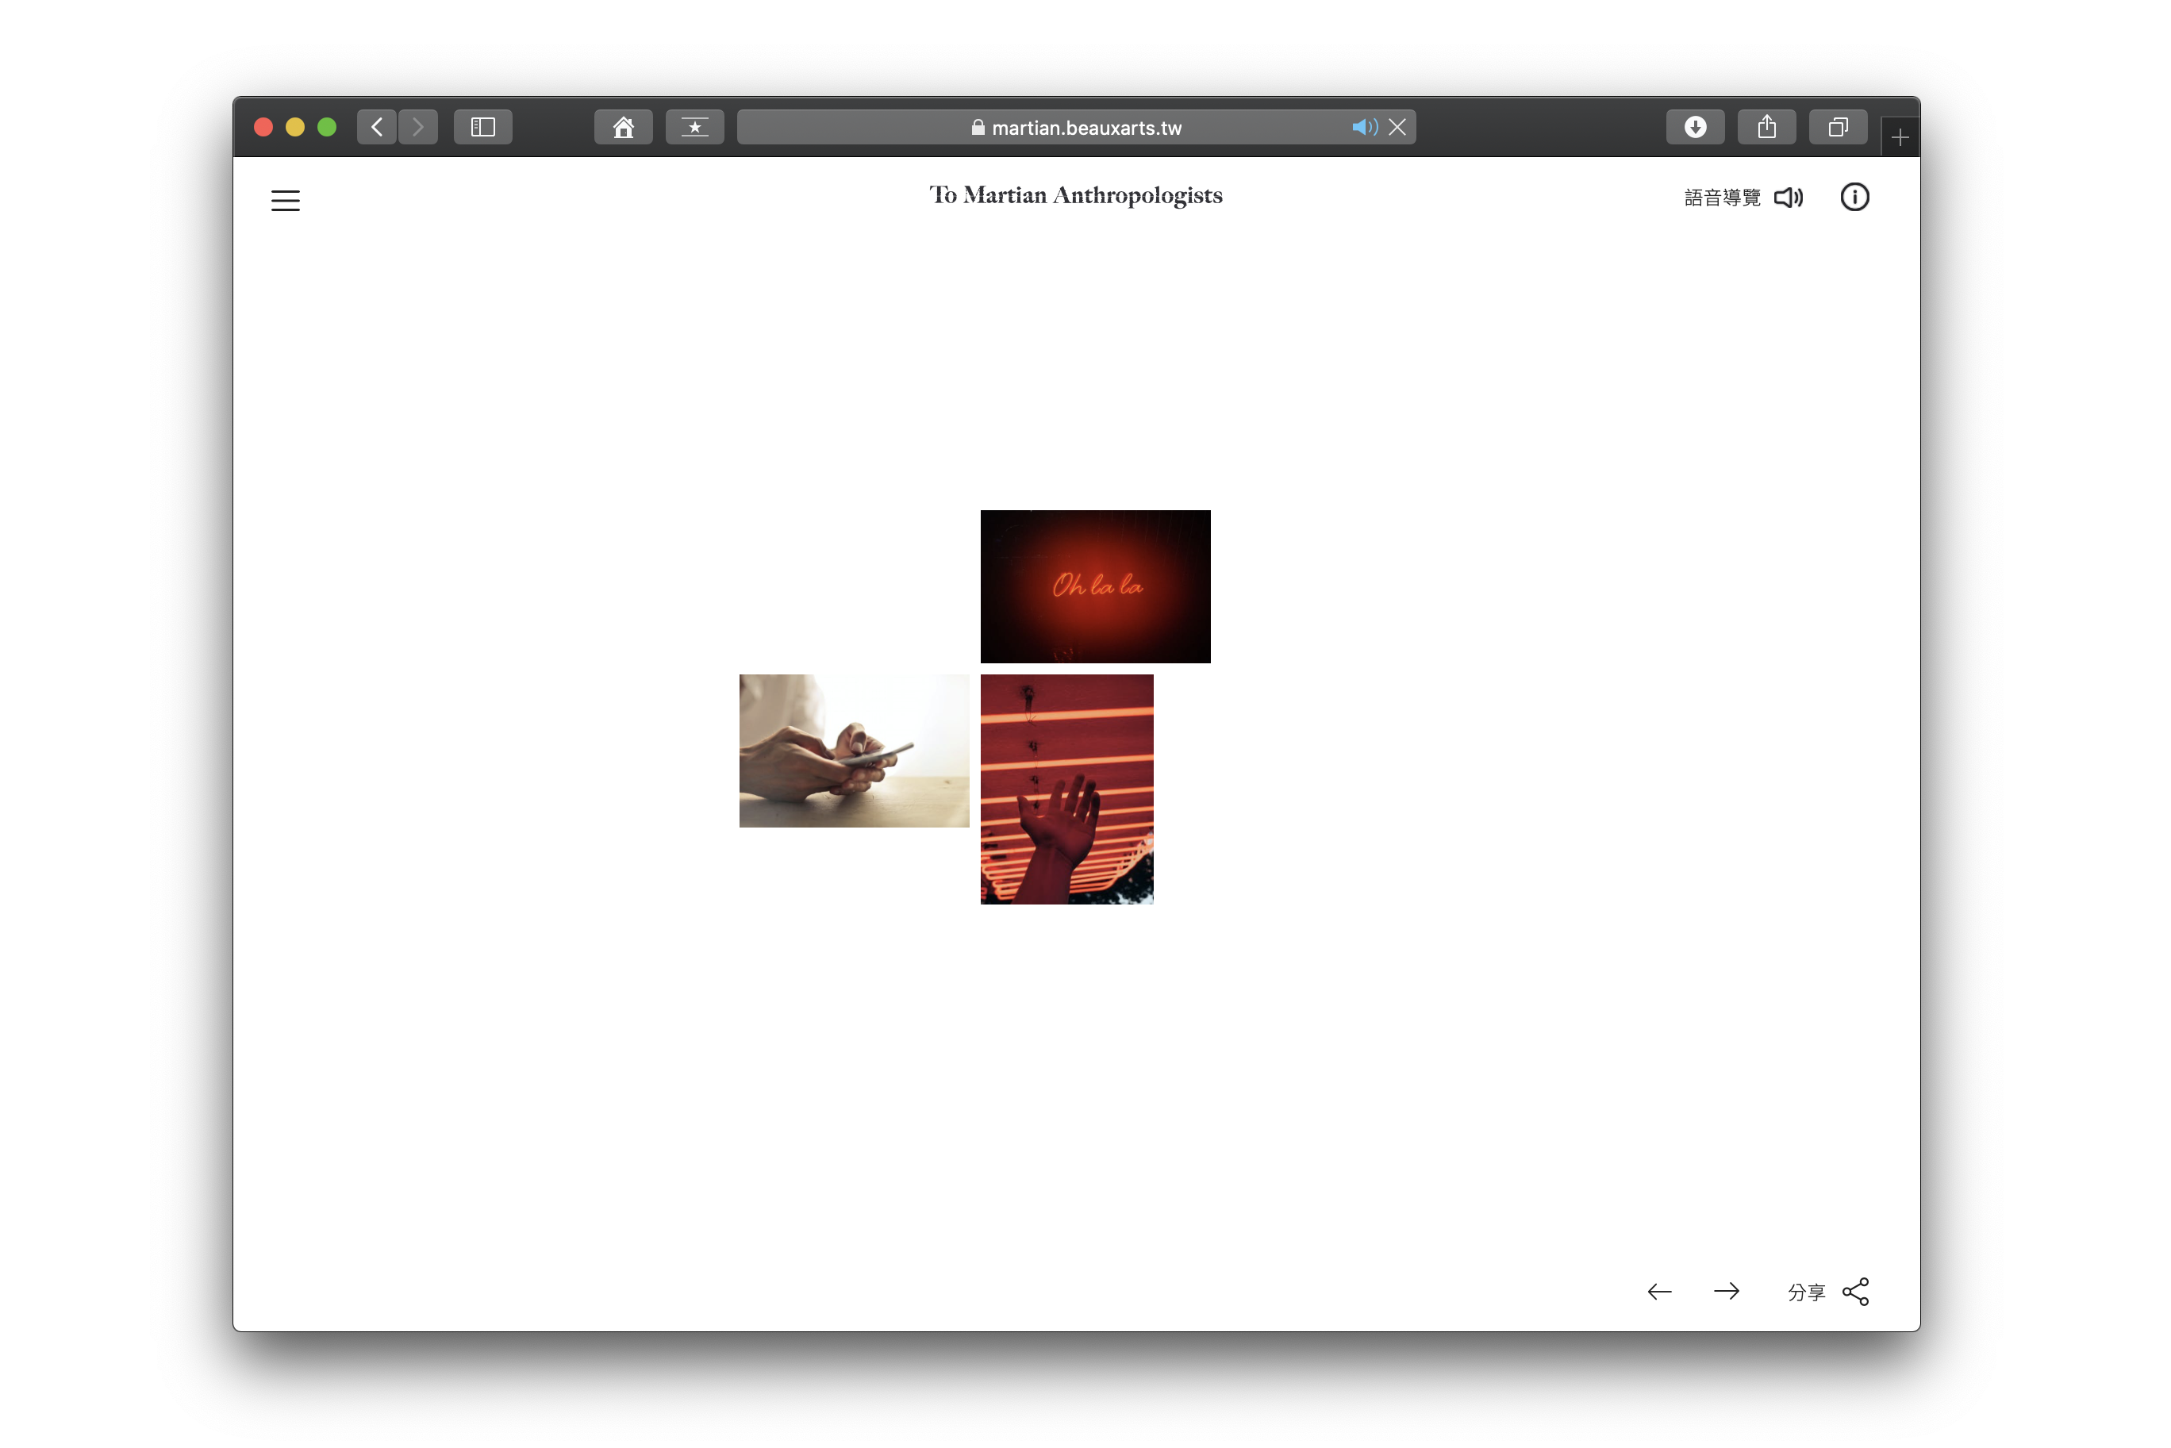This screenshot has height=1448, width=2171.
Task: Click the To Martian Anthropologists title
Action: coord(1076,196)
